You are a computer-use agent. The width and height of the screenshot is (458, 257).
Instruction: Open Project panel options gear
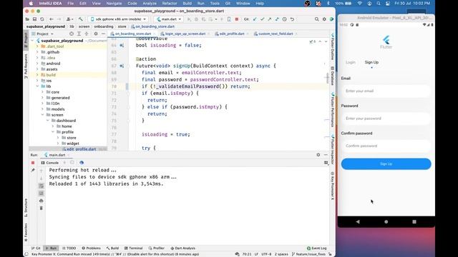pyautogui.click(x=95, y=34)
